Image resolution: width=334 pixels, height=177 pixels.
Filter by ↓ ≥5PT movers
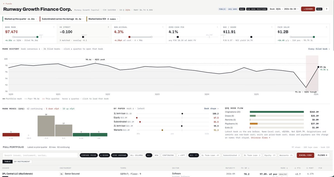[x=182, y=155]
